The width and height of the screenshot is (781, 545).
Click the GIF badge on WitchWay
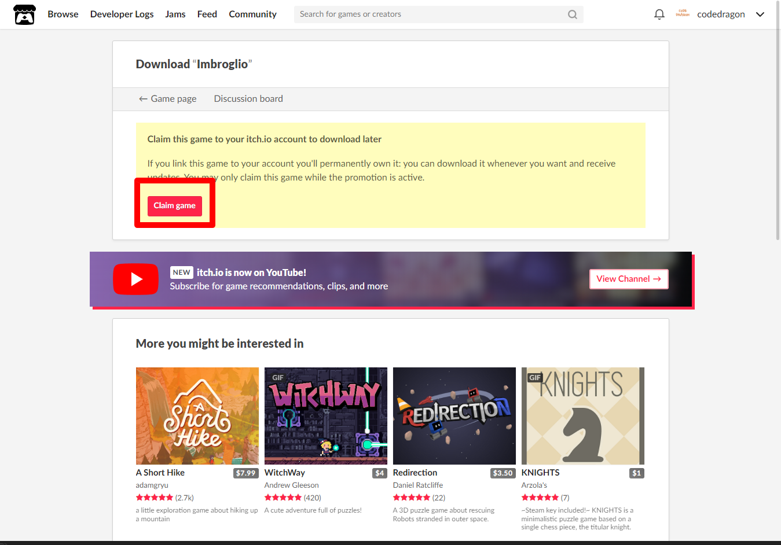tap(278, 378)
